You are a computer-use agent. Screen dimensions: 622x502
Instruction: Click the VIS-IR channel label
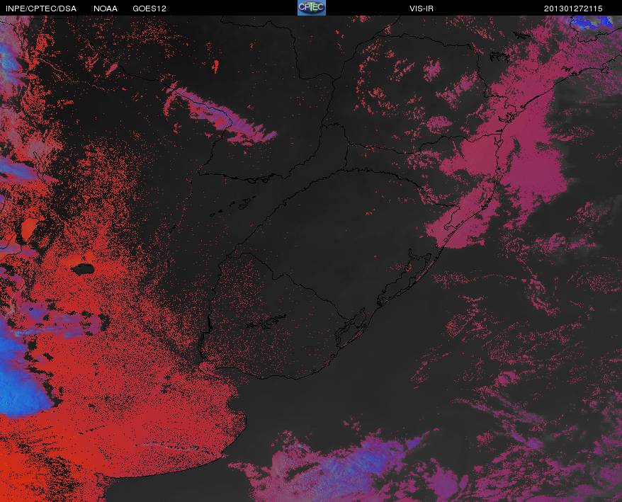tap(422, 8)
